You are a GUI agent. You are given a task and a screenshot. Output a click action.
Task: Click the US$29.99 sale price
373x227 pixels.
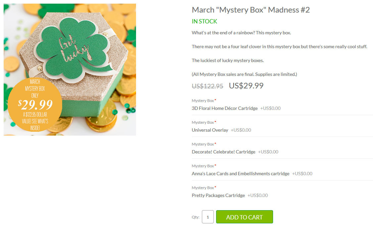[x=246, y=86]
